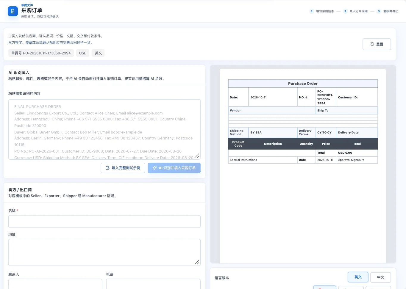Click AI 识别并填入采购订单 button

[x=174, y=168]
